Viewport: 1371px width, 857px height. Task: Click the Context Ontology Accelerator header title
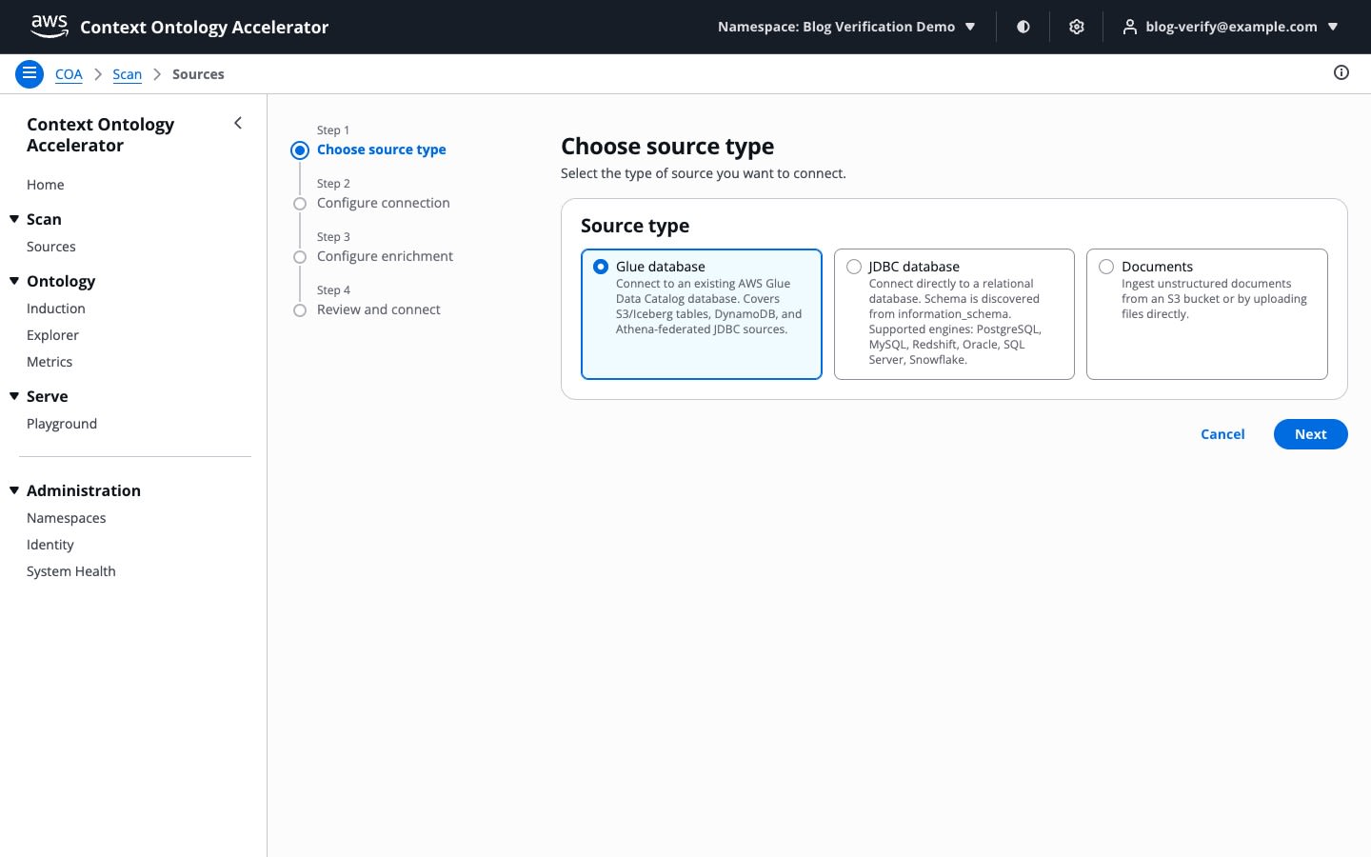(x=205, y=27)
